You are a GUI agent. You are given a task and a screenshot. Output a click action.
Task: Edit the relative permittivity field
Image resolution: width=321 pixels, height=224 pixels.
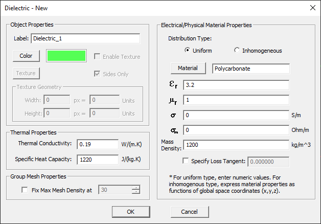tap(236, 84)
